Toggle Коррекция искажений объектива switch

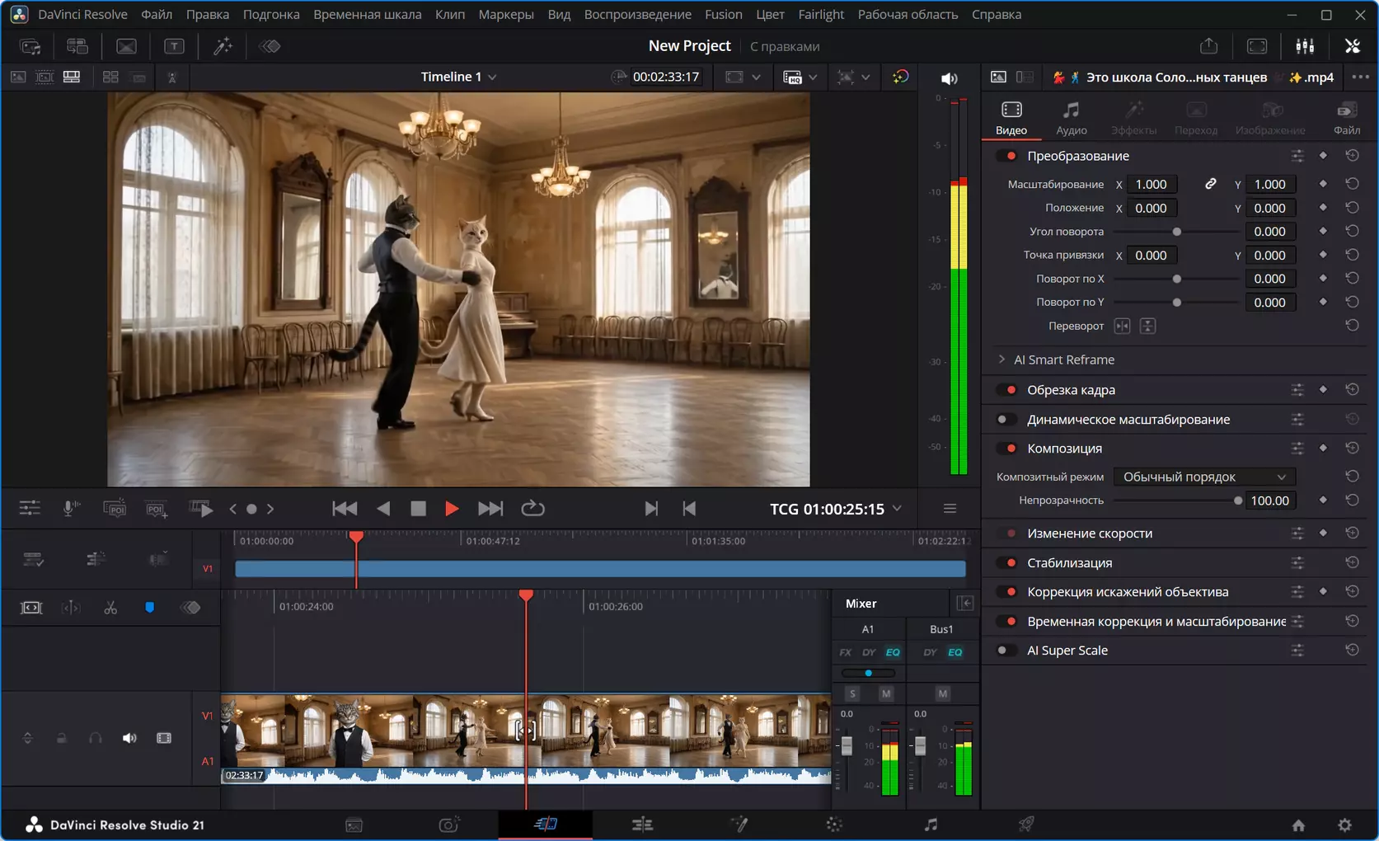click(1006, 592)
